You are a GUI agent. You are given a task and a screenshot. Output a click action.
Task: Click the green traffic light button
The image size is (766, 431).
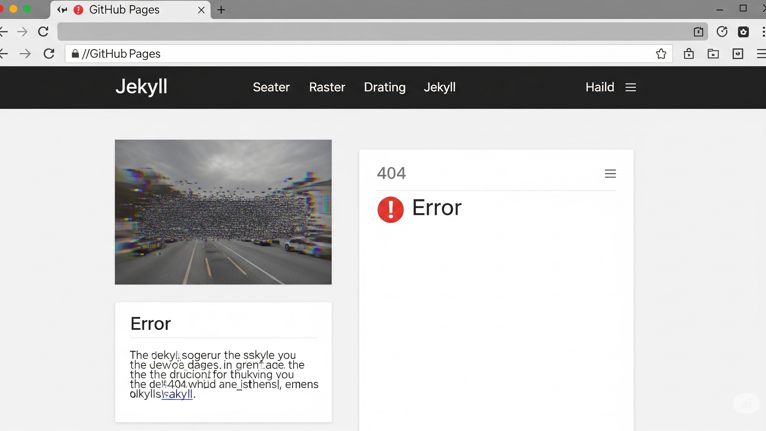[27, 9]
